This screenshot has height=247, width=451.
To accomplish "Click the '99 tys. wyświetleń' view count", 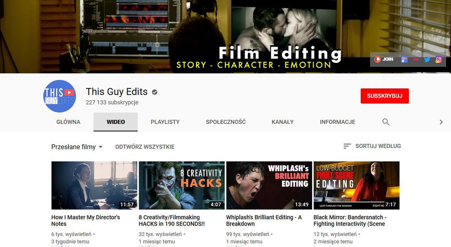I will click(248, 234).
